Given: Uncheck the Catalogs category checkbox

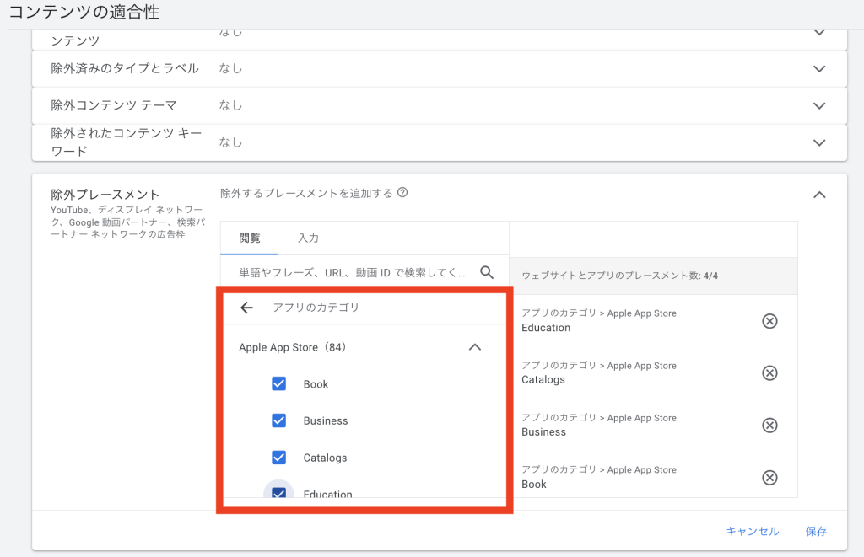Looking at the screenshot, I should pyautogui.click(x=279, y=458).
